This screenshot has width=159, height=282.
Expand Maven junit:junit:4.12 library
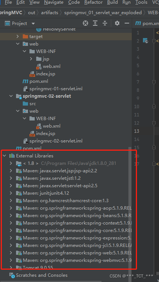[x=11, y=193]
